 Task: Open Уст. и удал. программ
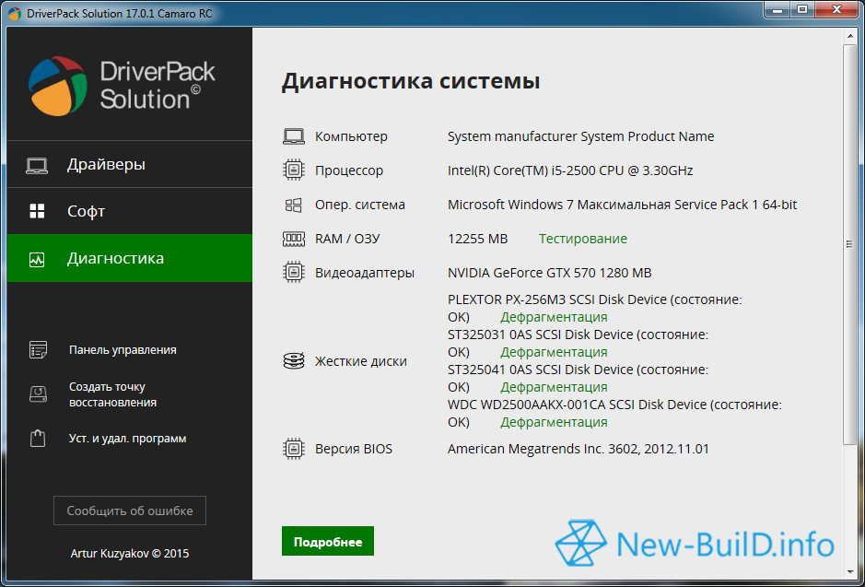[x=127, y=440]
